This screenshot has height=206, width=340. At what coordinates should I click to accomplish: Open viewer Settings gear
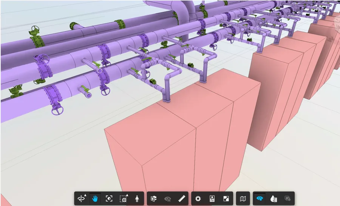[x=198, y=198]
